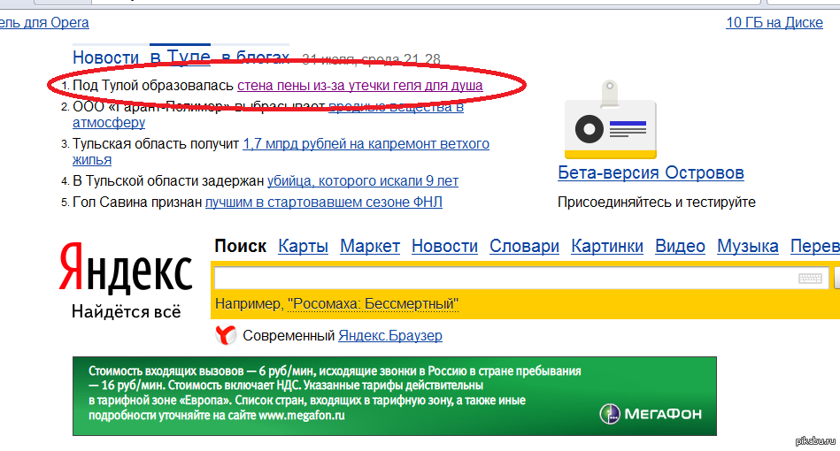Open the foam wall news headline
The image size is (840, 451).
click(359, 86)
